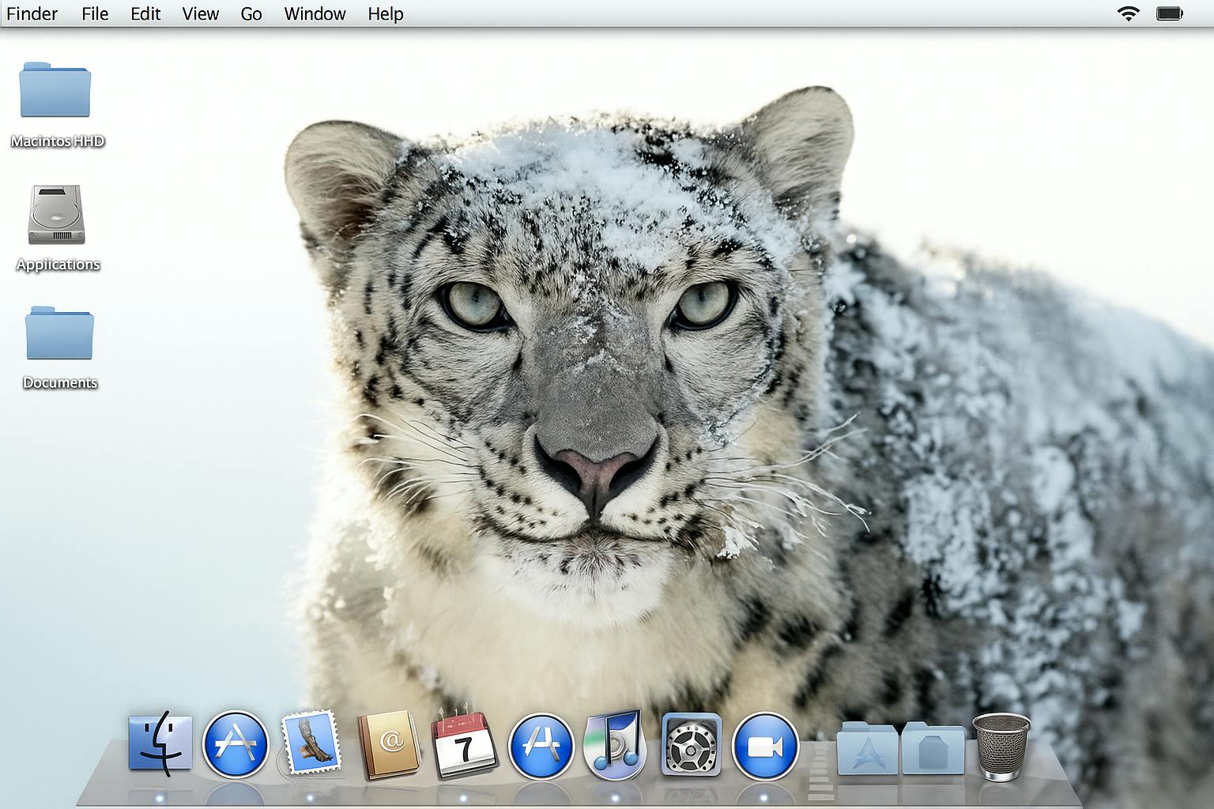The height and width of the screenshot is (809, 1214).
Task: Open System Preferences gear icon in Dock
Action: pyautogui.click(x=691, y=744)
